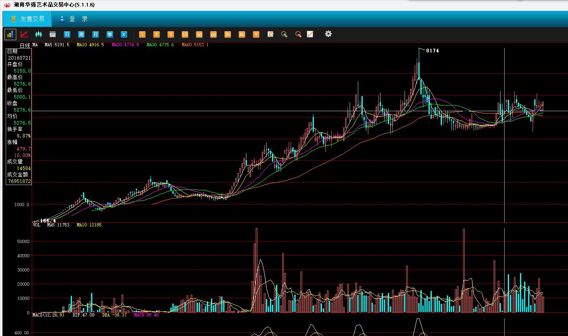The image size is (568, 336).
Task: Select the 30-minute interval button
Action: [199, 34]
